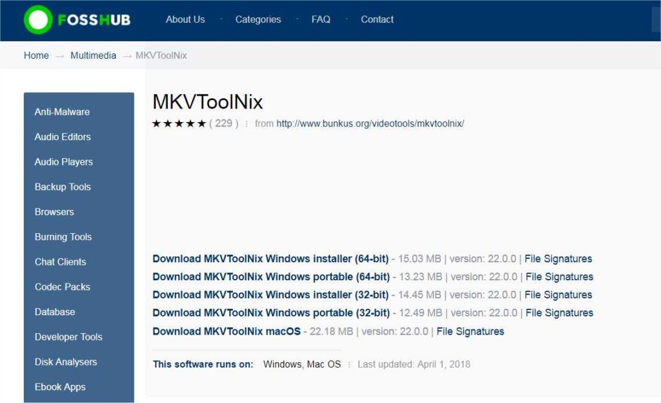The width and height of the screenshot is (661, 403).
Task: View File Signatures for the 64-bit installer
Action: coord(558,258)
